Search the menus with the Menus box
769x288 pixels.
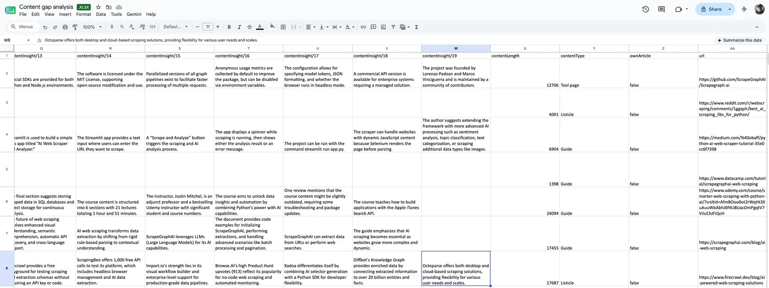23,27
